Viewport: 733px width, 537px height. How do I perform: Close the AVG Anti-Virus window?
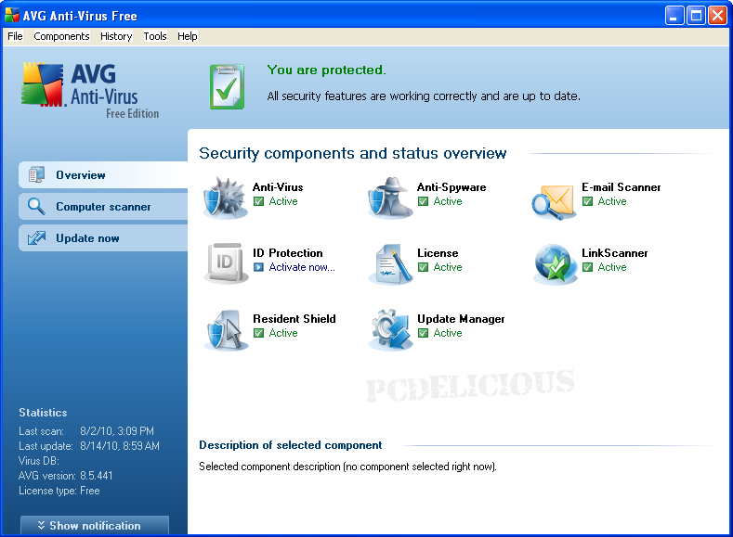[x=717, y=16]
